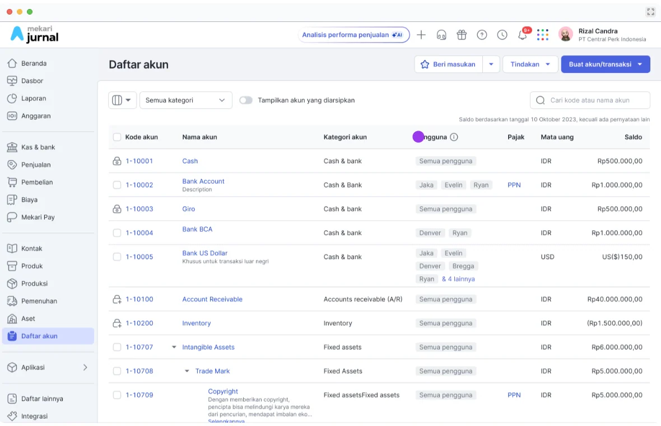Screen dimensions: 661x426
Task: Open the headset support icon
Action: tap(441, 35)
